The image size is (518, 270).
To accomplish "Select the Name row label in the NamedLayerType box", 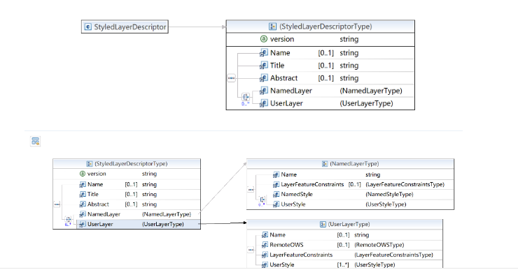I will point(288,174).
